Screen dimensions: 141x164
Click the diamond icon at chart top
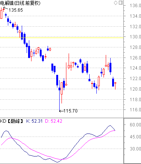115,3
